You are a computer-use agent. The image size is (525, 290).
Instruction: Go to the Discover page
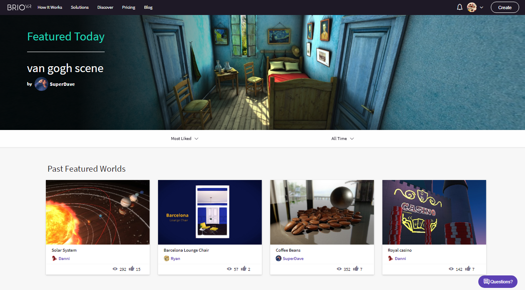coord(105,7)
